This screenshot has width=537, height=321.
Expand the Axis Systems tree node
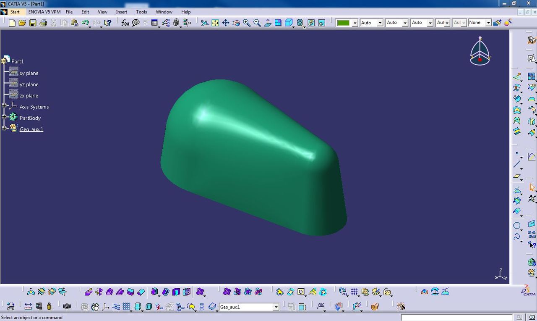tap(4, 106)
